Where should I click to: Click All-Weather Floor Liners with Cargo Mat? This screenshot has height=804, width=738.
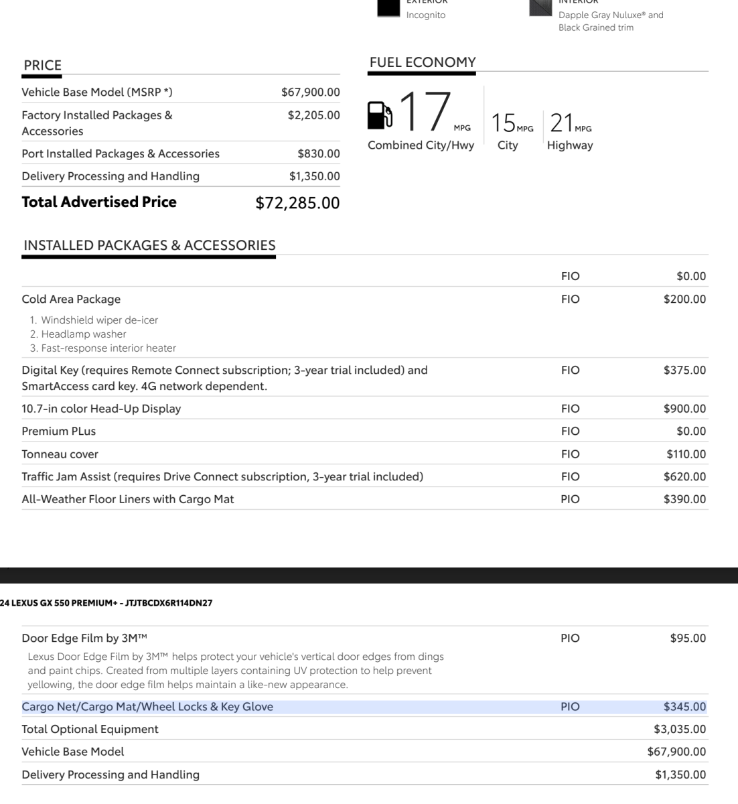click(x=128, y=499)
